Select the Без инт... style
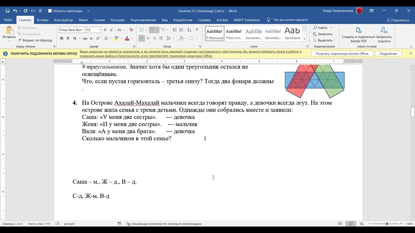415x233 pixels. coord(234,34)
